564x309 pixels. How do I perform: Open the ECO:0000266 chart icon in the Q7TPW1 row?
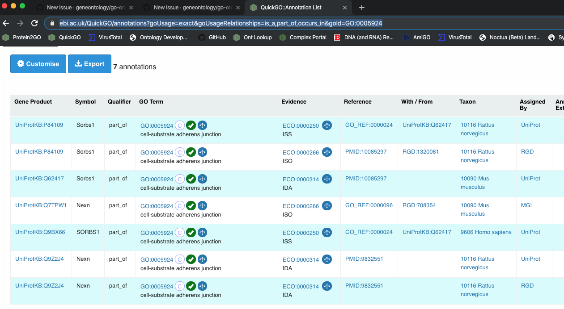pyautogui.click(x=327, y=206)
